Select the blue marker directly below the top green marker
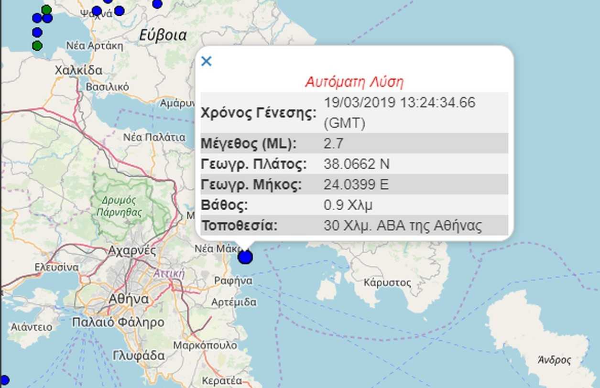The image size is (600, 388). [47, 18]
